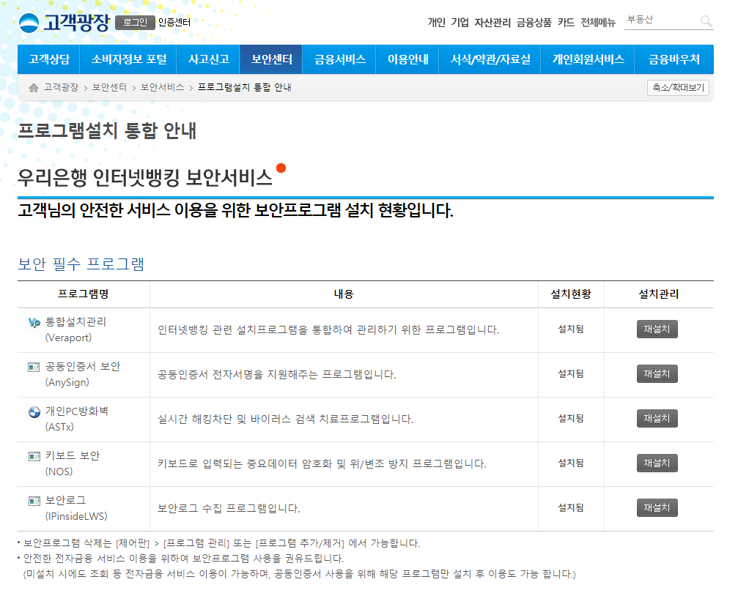Select the 이용안내 tab
Image resolution: width=738 pixels, height=604 pixels.
[407, 59]
